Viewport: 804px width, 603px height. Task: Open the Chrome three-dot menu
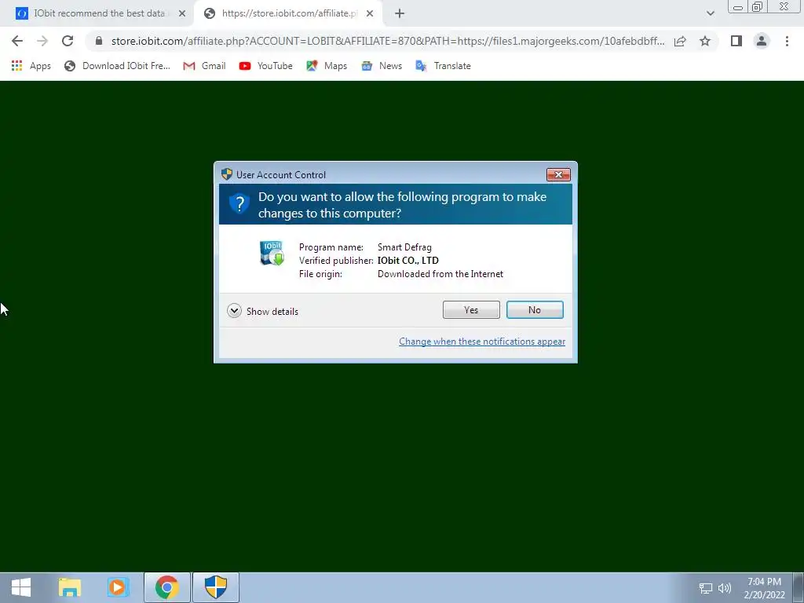click(787, 41)
